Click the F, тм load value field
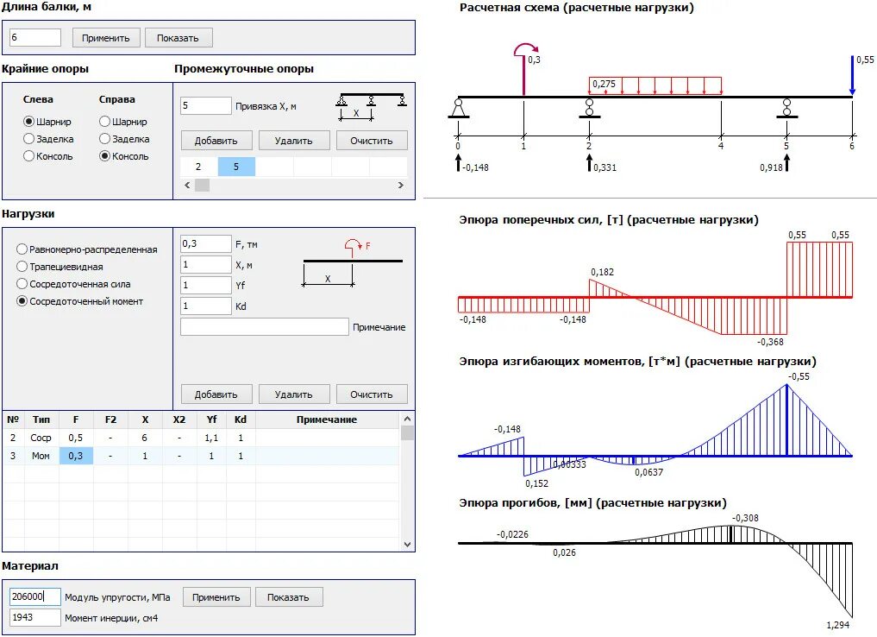The width and height of the screenshot is (877, 637). (x=206, y=244)
